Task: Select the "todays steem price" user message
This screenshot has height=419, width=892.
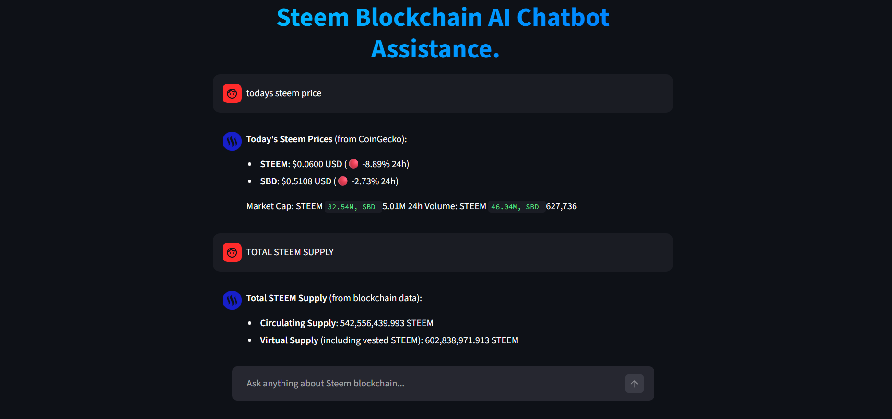Action: pyautogui.click(x=284, y=93)
